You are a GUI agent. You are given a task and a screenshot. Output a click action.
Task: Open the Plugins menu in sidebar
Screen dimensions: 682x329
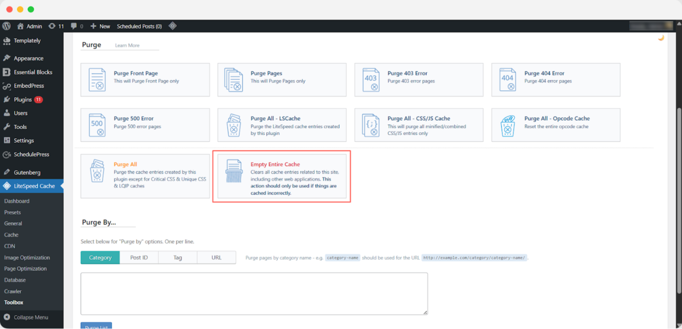point(23,99)
